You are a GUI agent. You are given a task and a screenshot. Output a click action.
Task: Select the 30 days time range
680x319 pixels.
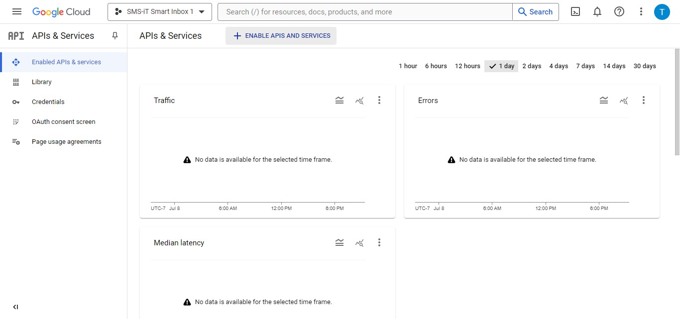[x=645, y=66]
